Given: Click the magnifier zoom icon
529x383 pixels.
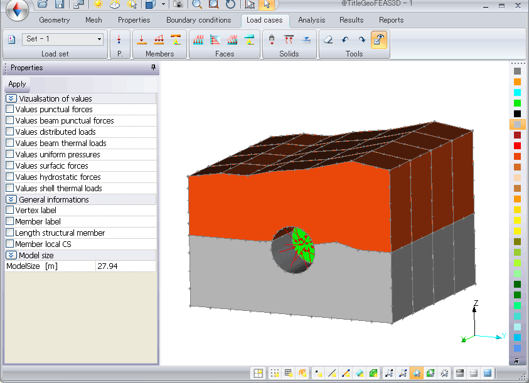Looking at the screenshot, I should (197, 4).
